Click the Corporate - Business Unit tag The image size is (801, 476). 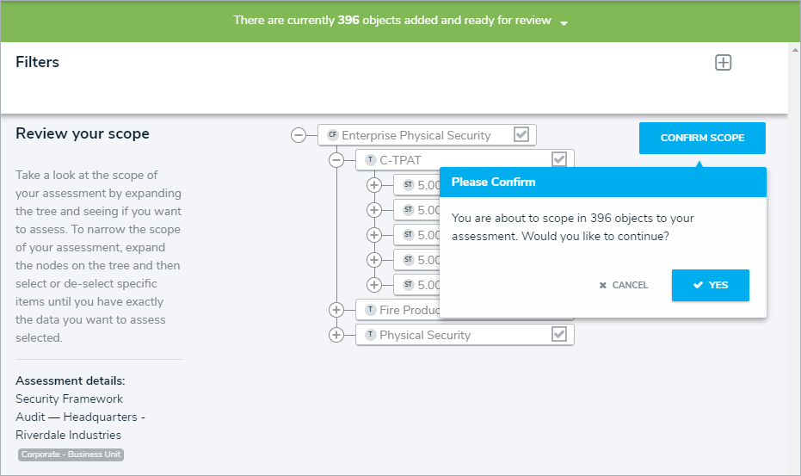coord(71,454)
